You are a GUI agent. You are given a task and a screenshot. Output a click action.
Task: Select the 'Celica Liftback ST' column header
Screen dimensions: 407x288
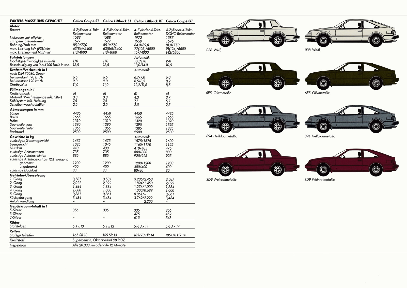(x=117, y=21)
